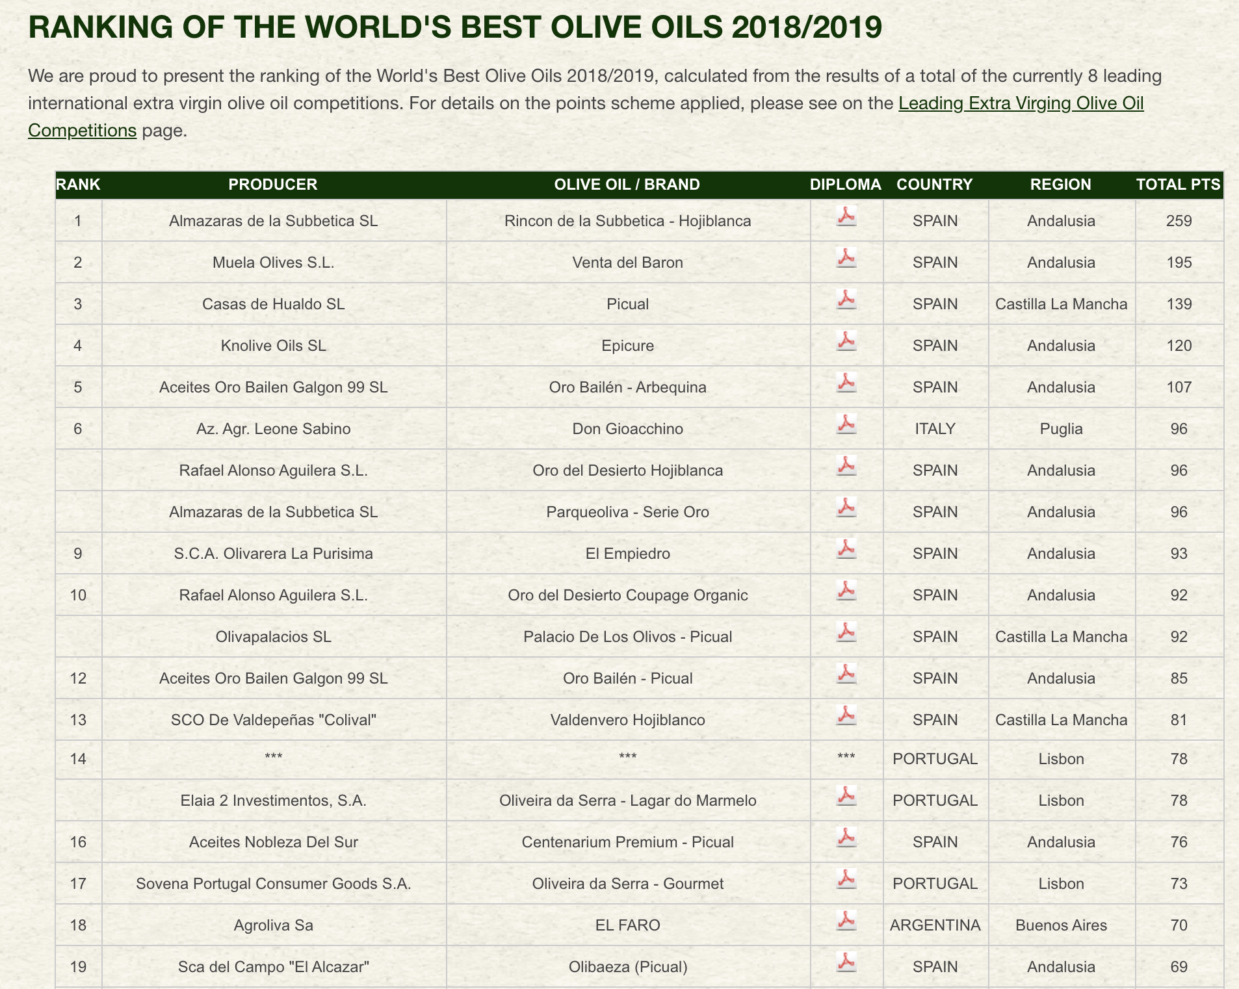Click the Epicure brand cell

tap(628, 346)
